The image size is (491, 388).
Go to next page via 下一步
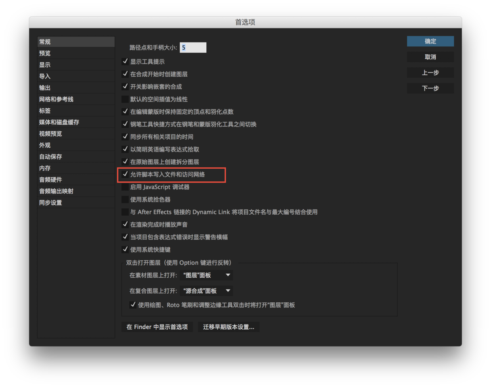coord(430,88)
